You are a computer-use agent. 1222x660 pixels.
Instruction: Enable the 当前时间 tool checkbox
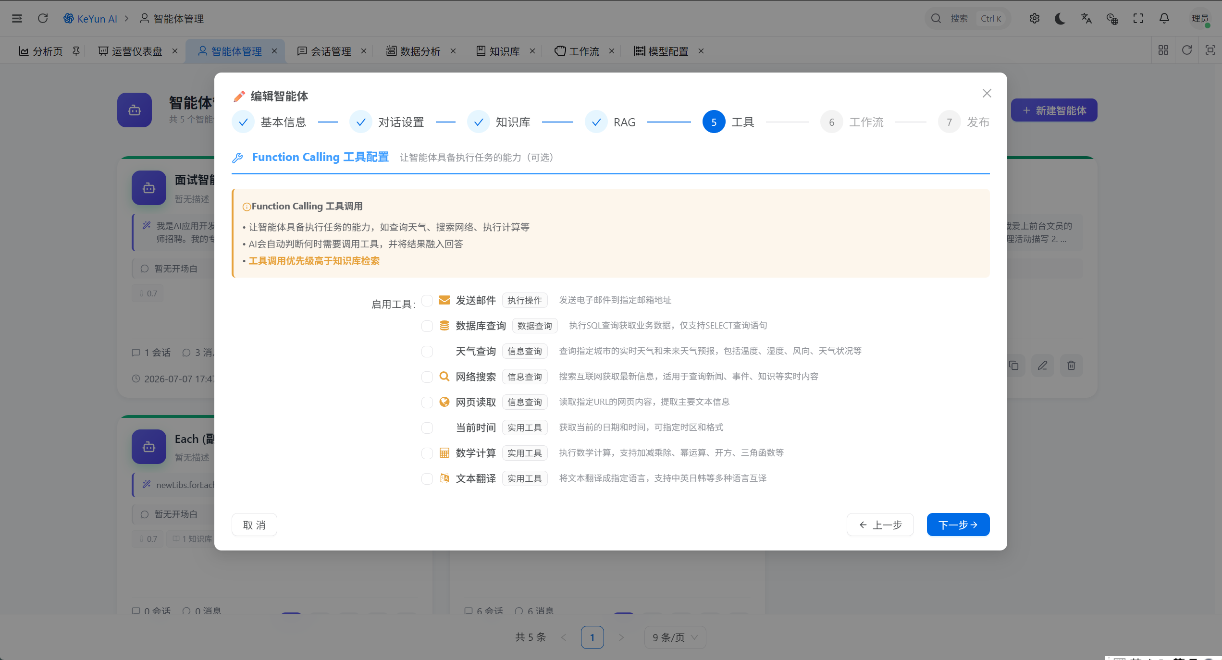pos(427,428)
